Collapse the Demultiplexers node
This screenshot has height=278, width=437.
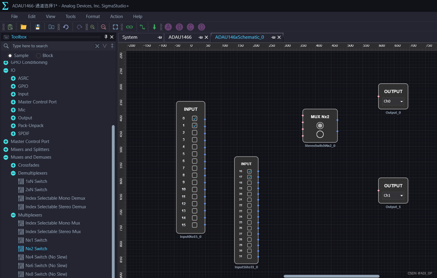coord(13,173)
